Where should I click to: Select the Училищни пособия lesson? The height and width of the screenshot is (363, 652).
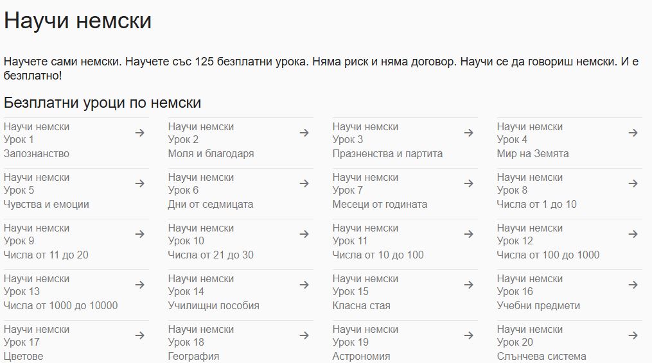[x=213, y=305]
